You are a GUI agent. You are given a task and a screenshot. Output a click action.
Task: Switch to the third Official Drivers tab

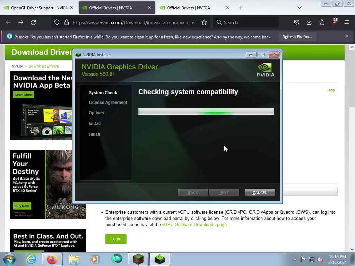click(x=195, y=8)
